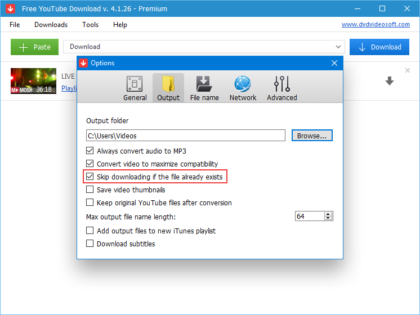Check Keep original YouTube files after conversion
This screenshot has height=315, width=420.
pos(90,202)
